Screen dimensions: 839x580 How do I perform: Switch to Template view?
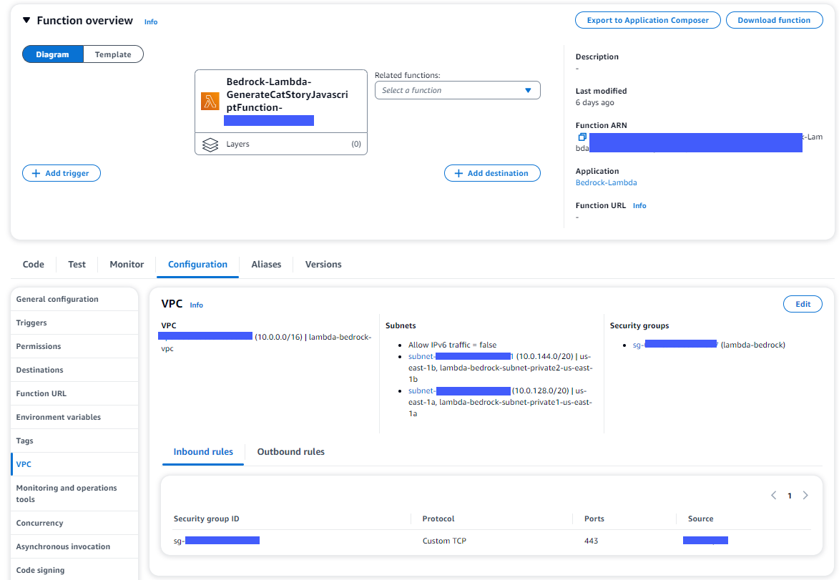(x=113, y=54)
